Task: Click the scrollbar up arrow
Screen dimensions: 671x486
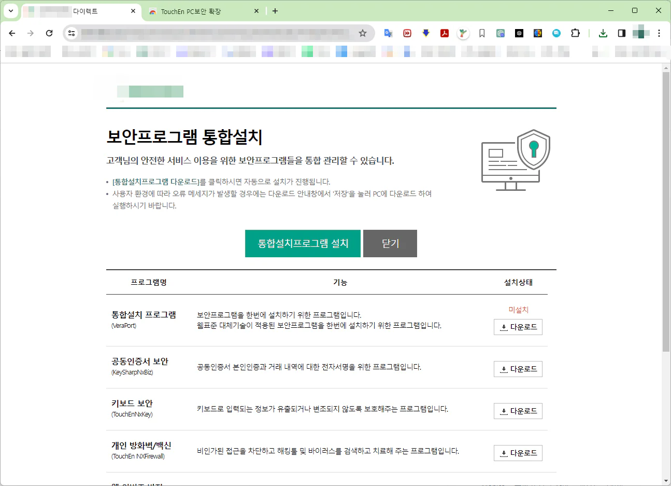Action: click(x=666, y=67)
